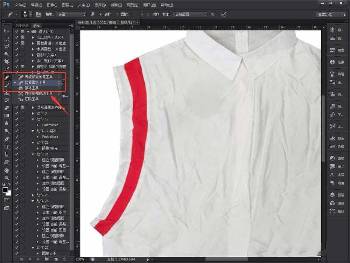The width and height of the screenshot is (350, 263).
Task: Click the Create new action button
Action: coord(56,259)
